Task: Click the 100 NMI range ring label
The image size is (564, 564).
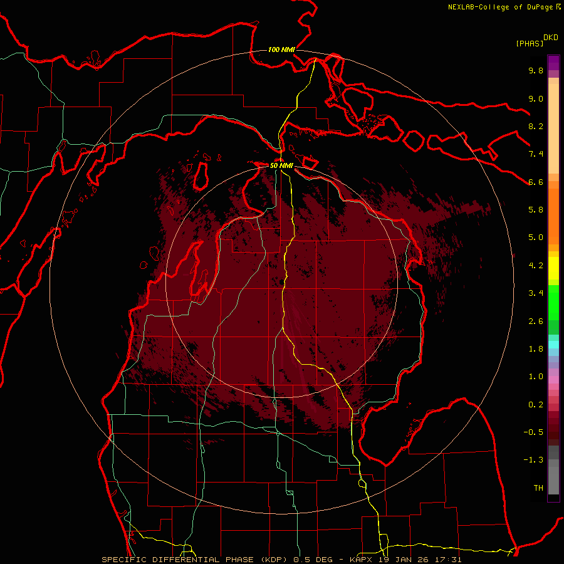Action: tap(281, 50)
